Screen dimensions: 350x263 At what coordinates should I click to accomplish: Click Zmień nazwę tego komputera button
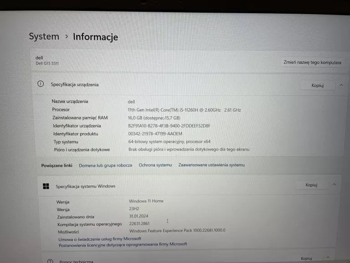pos(312,62)
